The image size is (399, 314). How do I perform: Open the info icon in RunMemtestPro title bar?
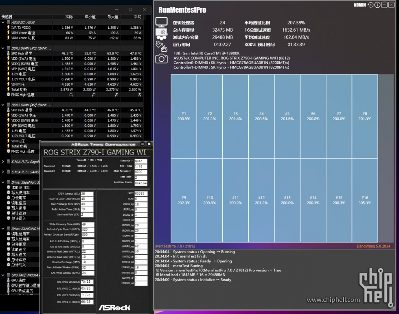(x=377, y=5)
